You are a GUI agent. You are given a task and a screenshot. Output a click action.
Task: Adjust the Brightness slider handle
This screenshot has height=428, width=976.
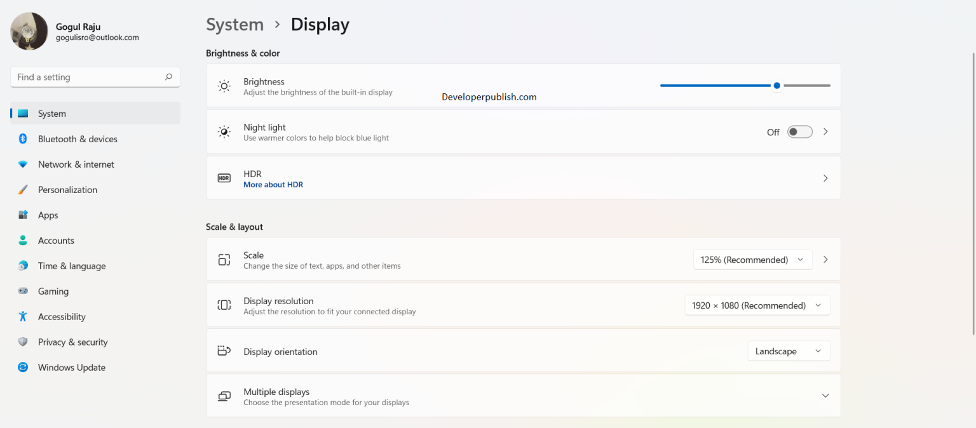click(776, 85)
